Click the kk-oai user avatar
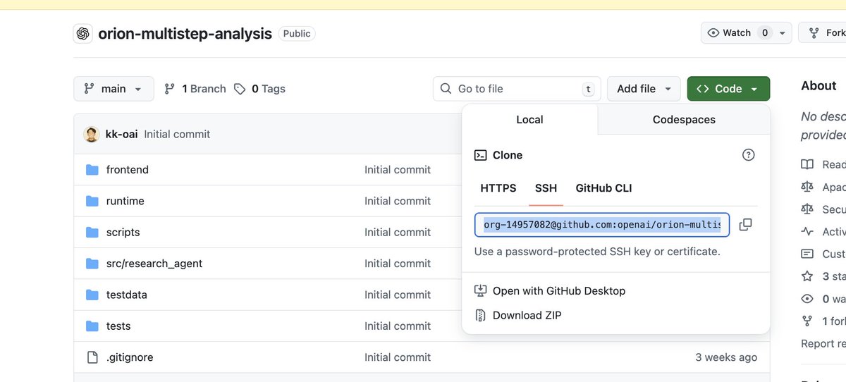This screenshot has width=846, height=382. click(92, 134)
